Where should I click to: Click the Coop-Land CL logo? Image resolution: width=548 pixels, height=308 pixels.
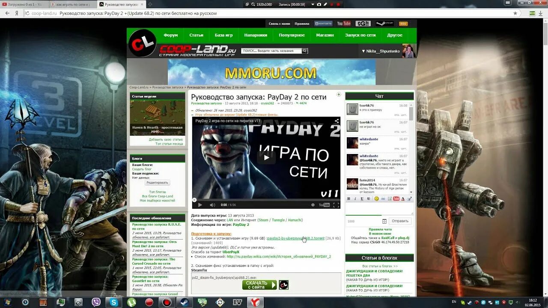tap(143, 43)
